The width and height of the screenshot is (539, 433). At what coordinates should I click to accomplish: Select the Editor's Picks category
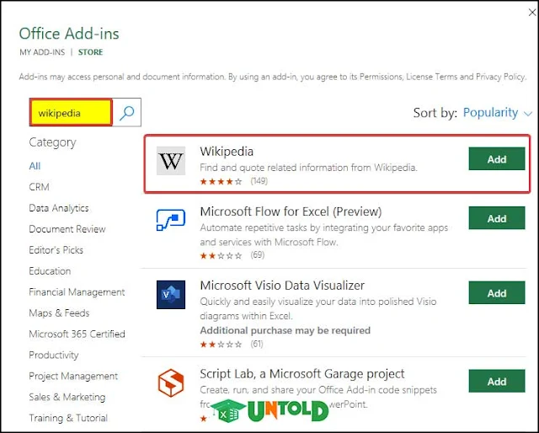pos(56,250)
